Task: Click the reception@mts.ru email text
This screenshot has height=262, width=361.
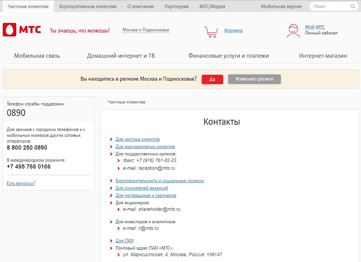Action: click(x=156, y=168)
